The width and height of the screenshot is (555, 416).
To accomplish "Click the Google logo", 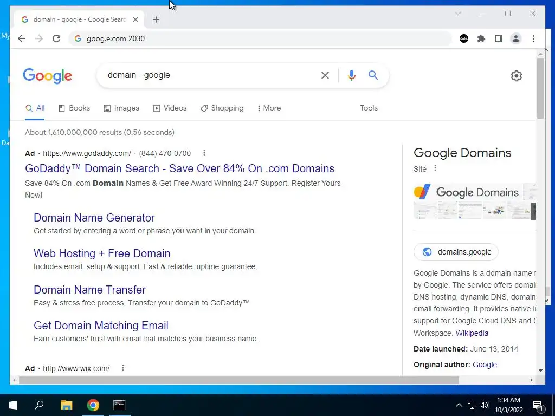I will (48, 76).
